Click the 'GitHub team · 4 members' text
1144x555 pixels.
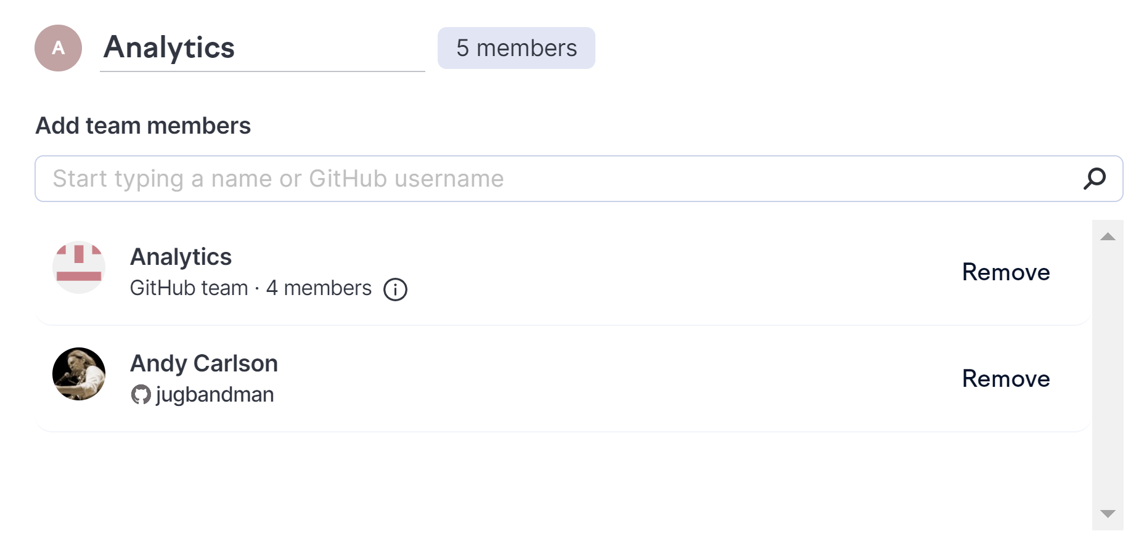coord(250,288)
